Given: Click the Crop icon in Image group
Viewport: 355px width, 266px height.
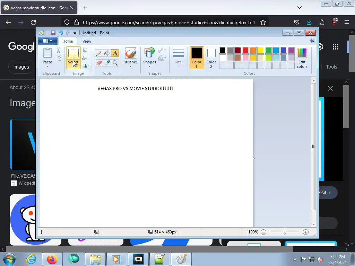Looking at the screenshot, I should [85, 50].
